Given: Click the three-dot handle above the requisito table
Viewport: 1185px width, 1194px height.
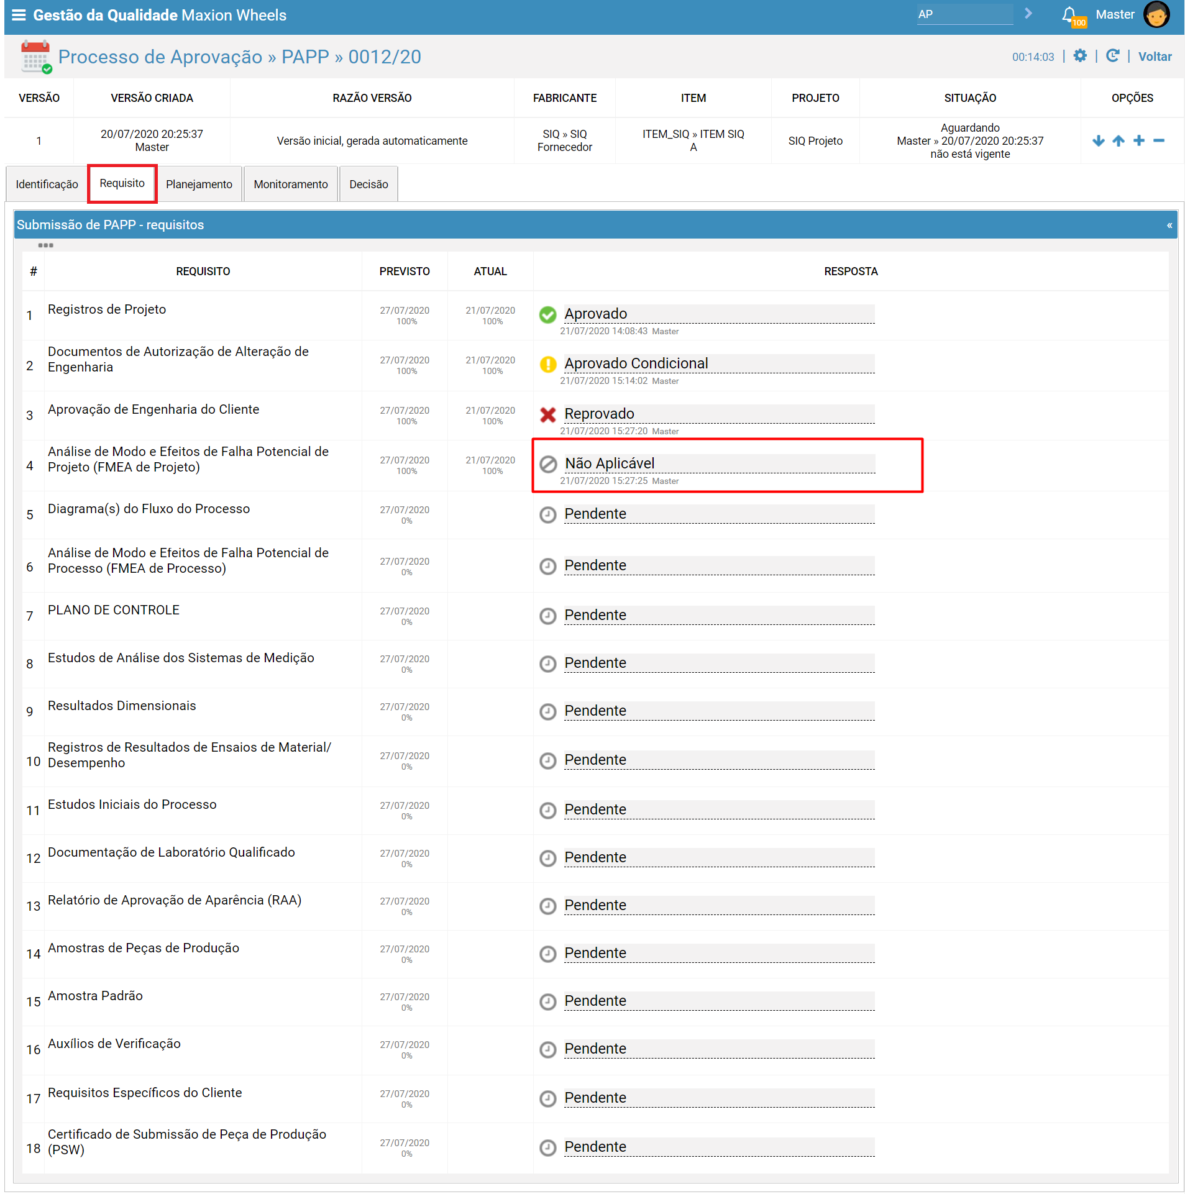Looking at the screenshot, I should pos(45,245).
